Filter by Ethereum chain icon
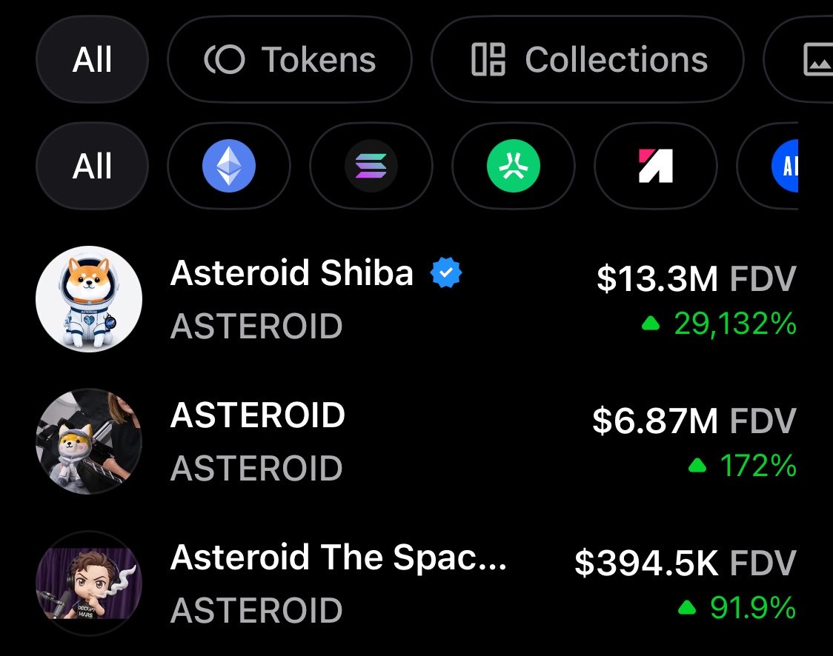This screenshot has width=833, height=656. point(228,167)
